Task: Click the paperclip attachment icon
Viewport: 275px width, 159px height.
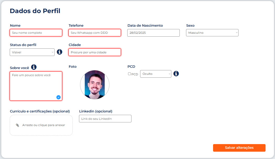Action: click(18, 125)
